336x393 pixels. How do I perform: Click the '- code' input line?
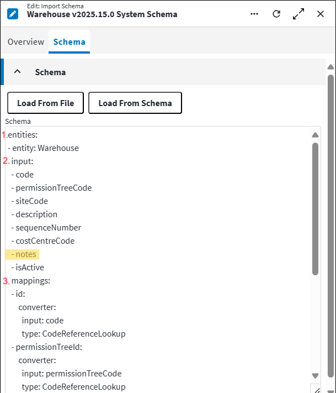22,175
